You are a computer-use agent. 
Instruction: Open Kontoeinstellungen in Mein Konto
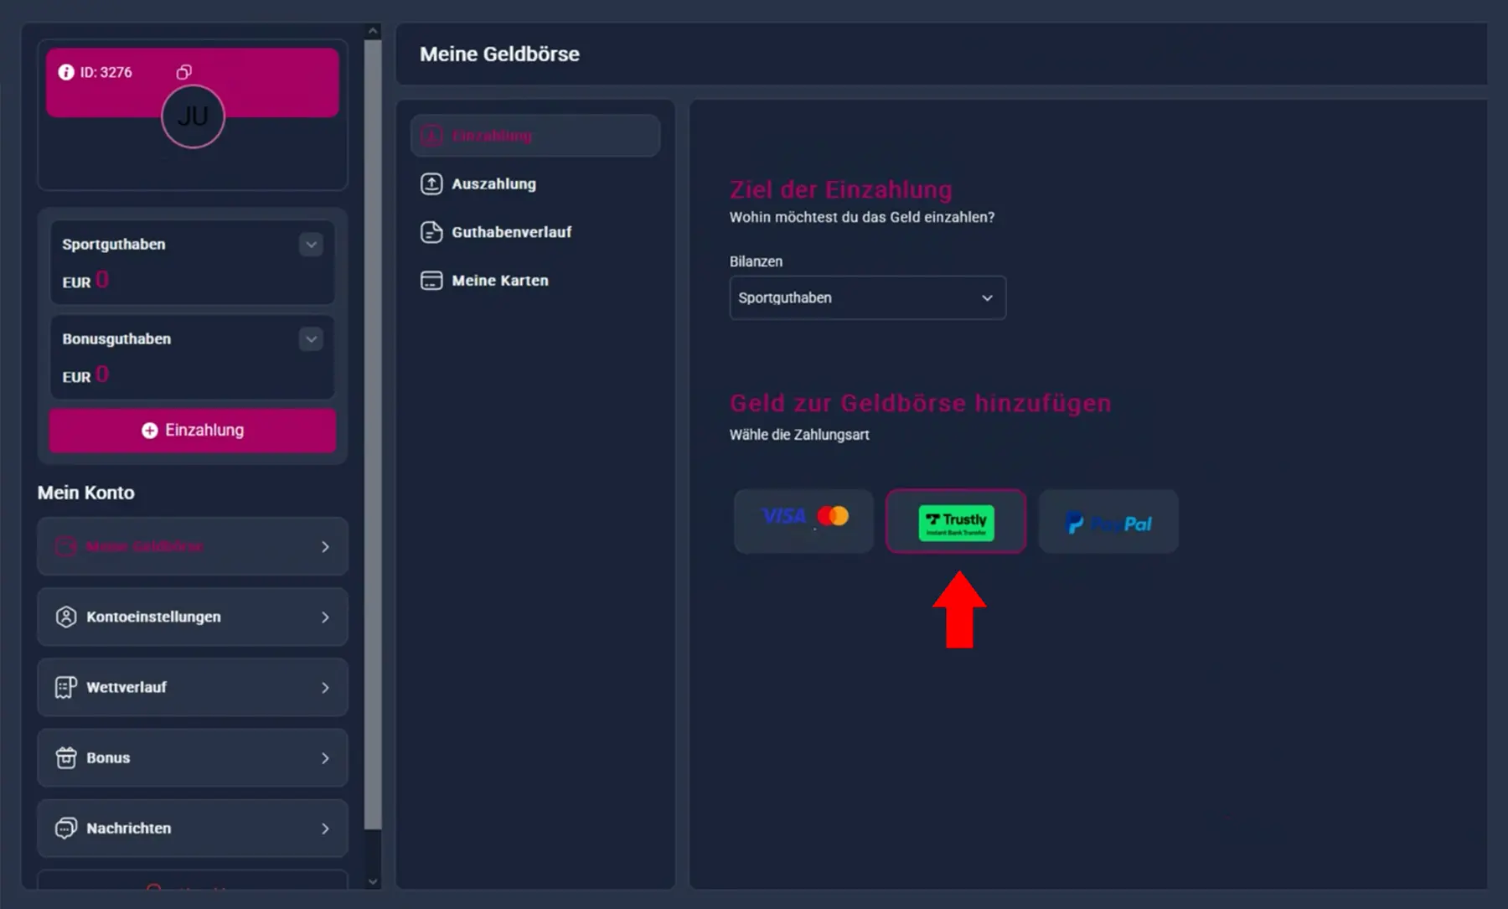[193, 617]
